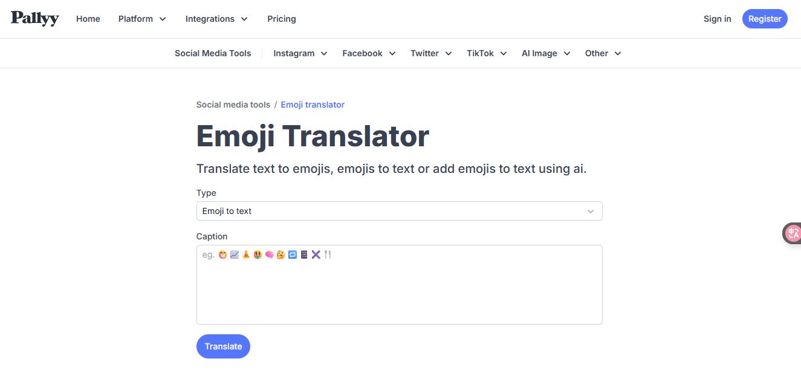Expand the Facebook dropdown
The width and height of the screenshot is (801, 379).
pos(368,53)
